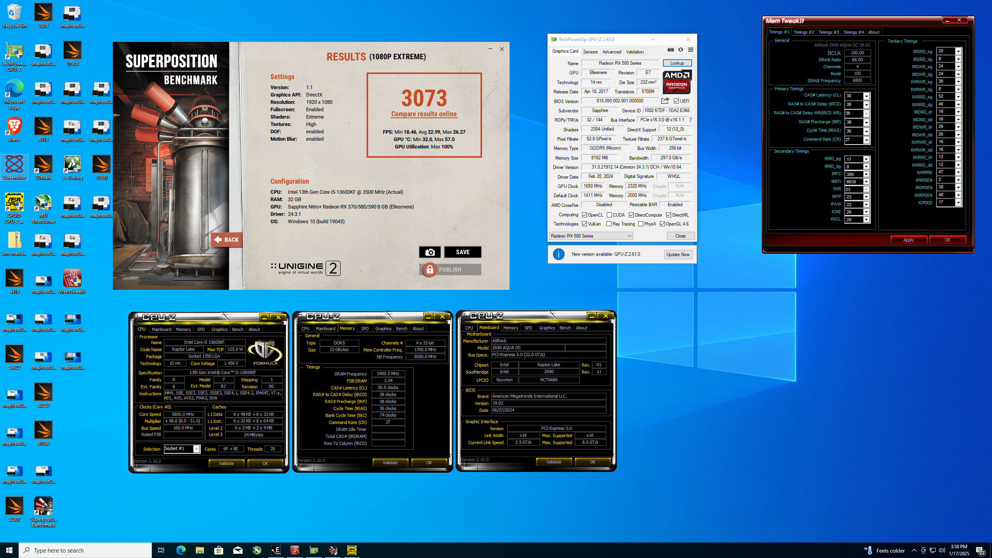Toggle the DirectCompute checkbox

pyautogui.click(x=631, y=215)
